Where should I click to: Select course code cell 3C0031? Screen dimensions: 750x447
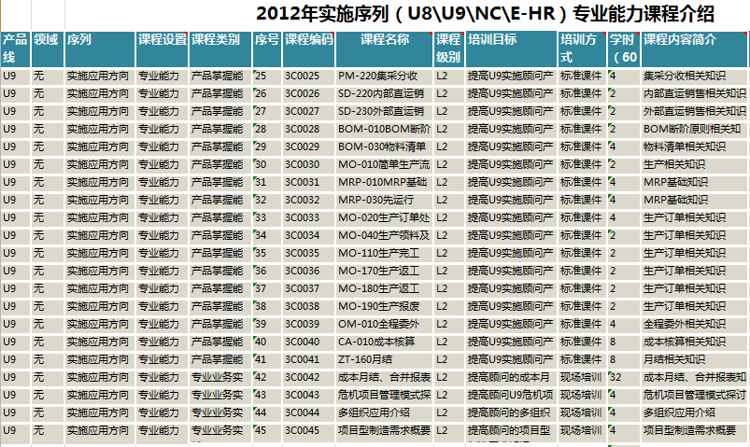[x=308, y=182]
